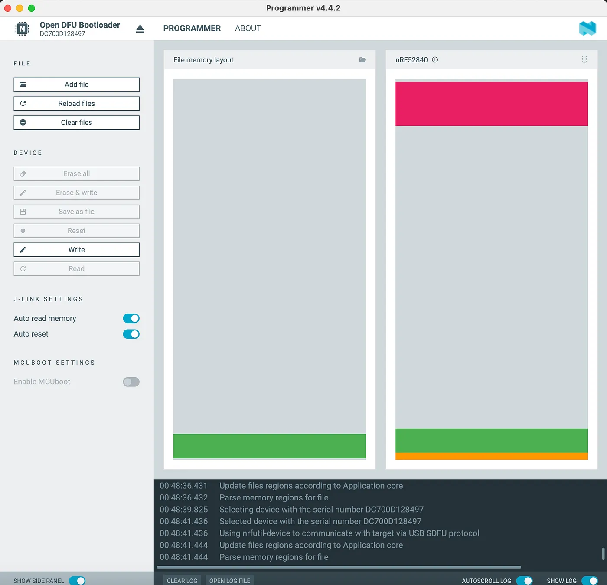Click the folder icon in File memory layout header
The width and height of the screenshot is (607, 585).
coord(362,60)
